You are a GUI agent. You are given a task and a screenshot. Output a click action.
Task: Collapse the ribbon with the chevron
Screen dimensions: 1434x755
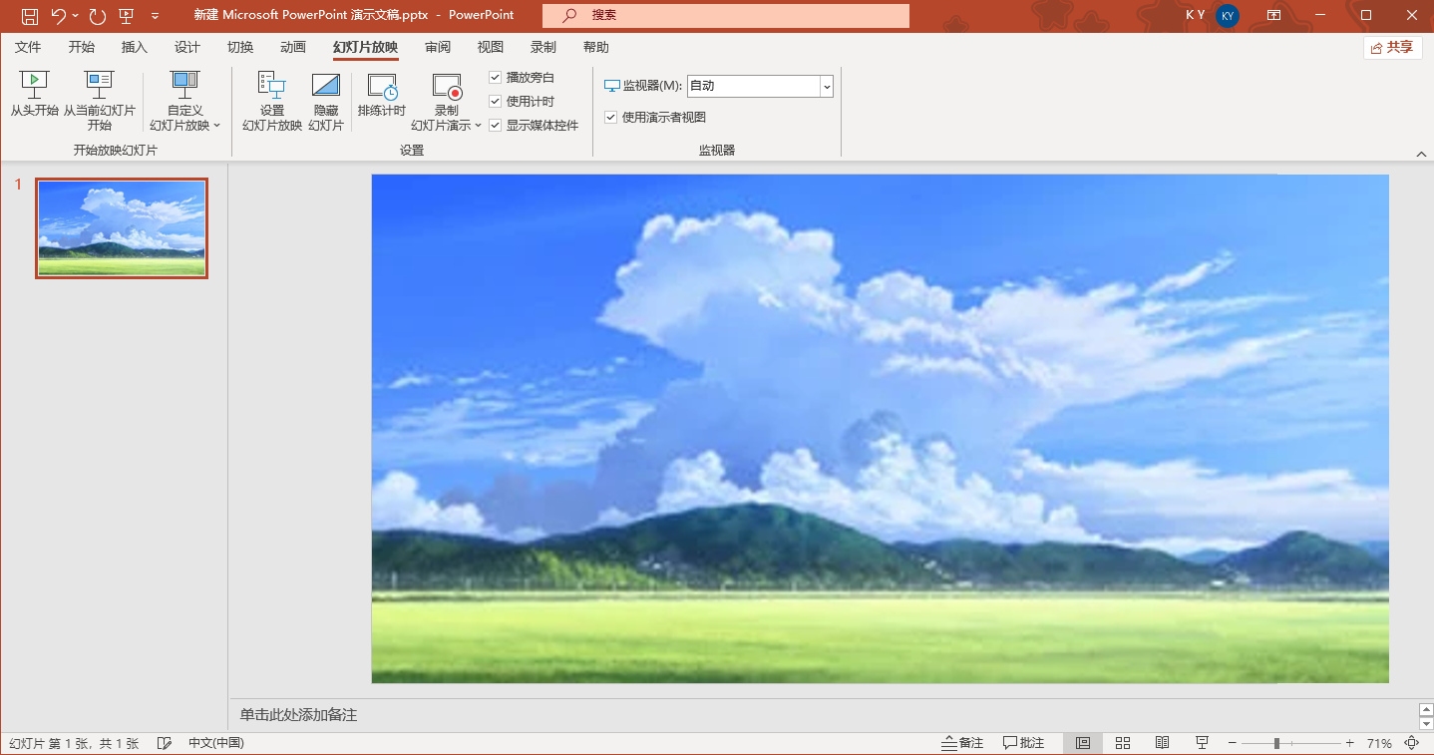(x=1422, y=154)
